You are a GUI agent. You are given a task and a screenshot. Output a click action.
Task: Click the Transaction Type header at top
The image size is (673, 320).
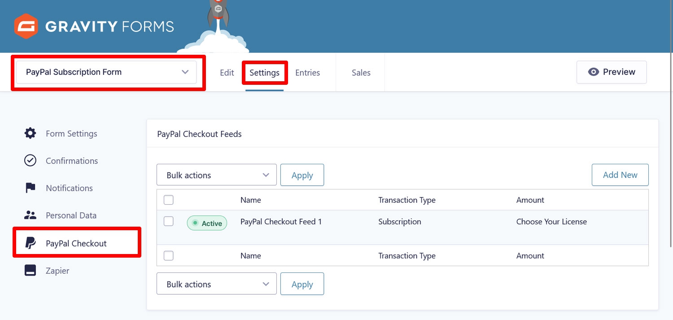pos(407,200)
